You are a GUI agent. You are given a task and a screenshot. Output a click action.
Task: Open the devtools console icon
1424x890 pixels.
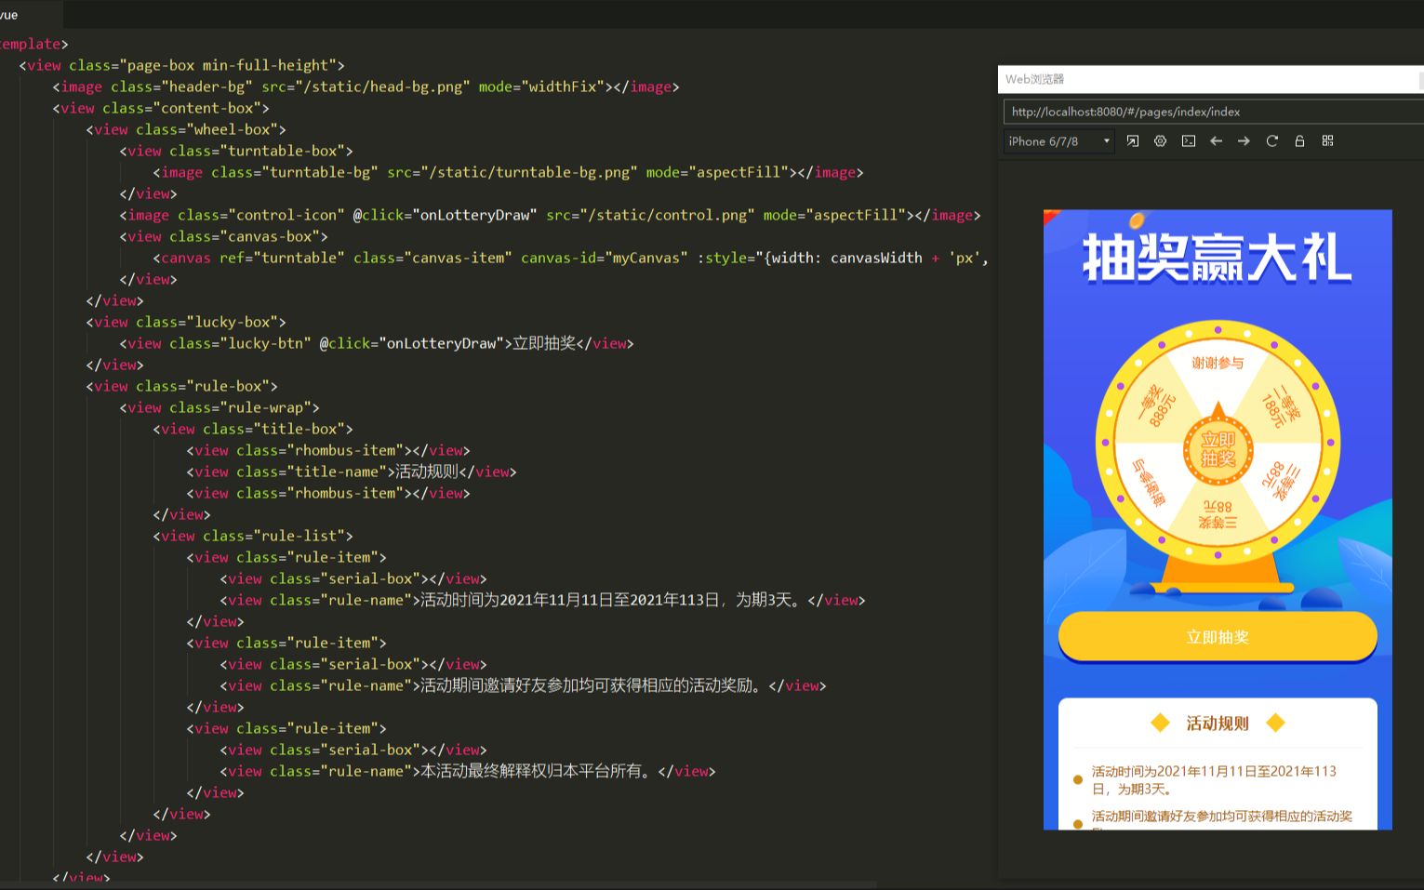coord(1189,141)
